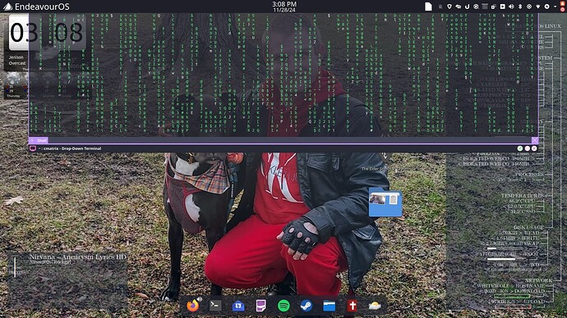Click the hook-shaped tray icon
Viewport: 567px width, 318px height.
(468, 7)
